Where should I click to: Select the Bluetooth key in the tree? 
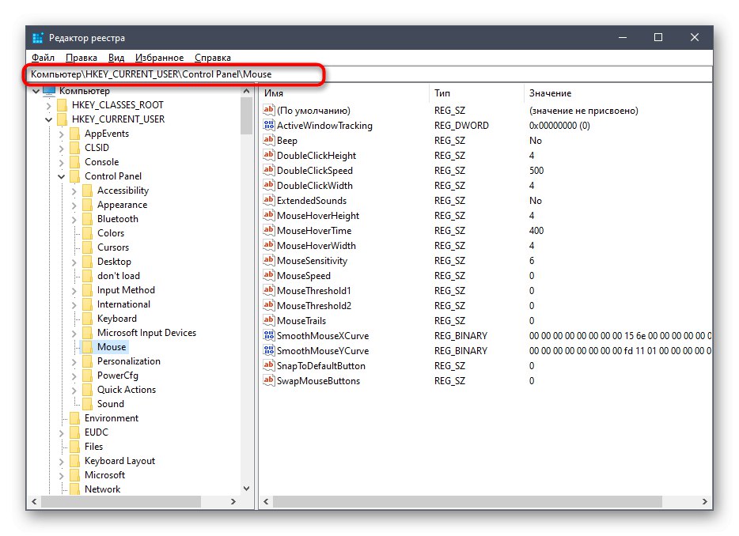pyautogui.click(x=118, y=218)
